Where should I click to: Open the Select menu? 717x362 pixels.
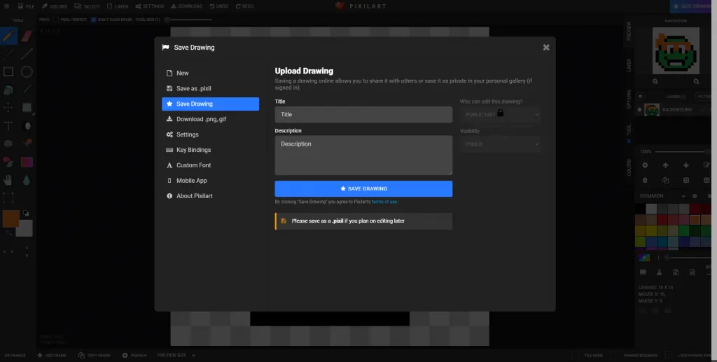(87, 6)
